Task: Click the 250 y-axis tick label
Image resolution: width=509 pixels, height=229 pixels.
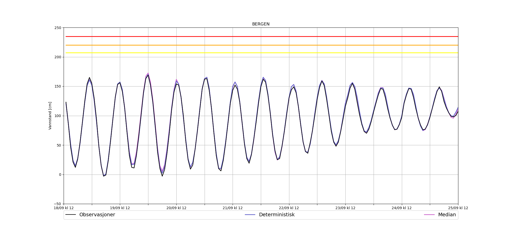Action: (58, 28)
